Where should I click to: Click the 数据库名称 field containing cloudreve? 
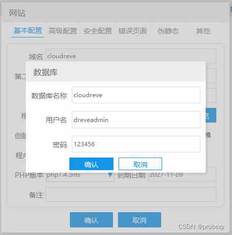tap(136, 95)
